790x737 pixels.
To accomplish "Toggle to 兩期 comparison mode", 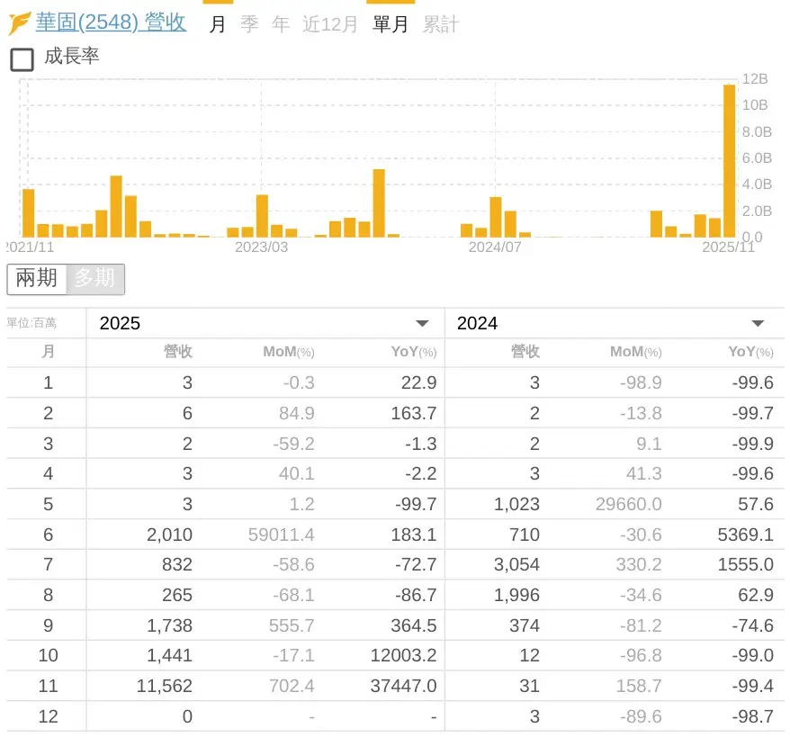I will coord(37,279).
